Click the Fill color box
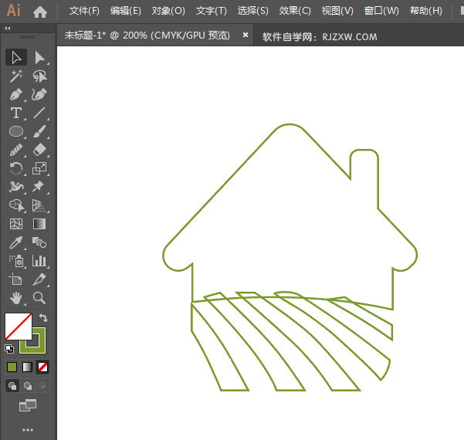 pyautogui.click(x=19, y=327)
